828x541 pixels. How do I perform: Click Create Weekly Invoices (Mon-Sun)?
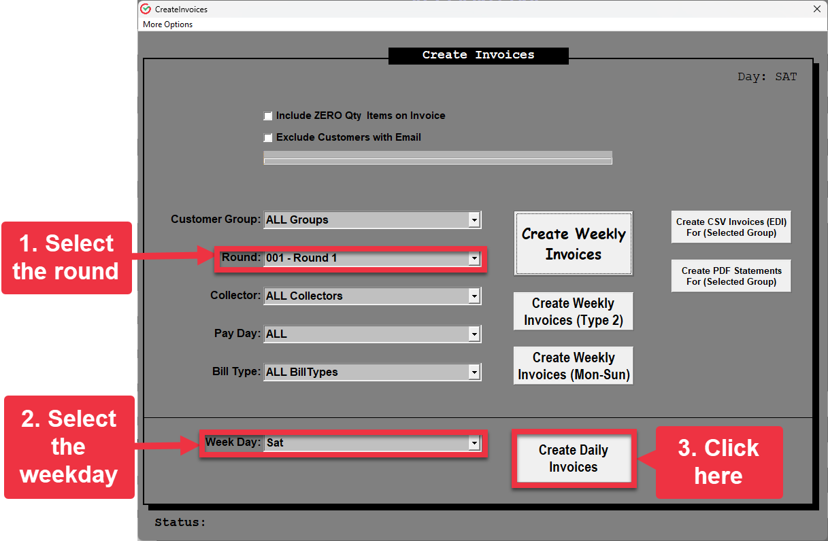click(574, 366)
